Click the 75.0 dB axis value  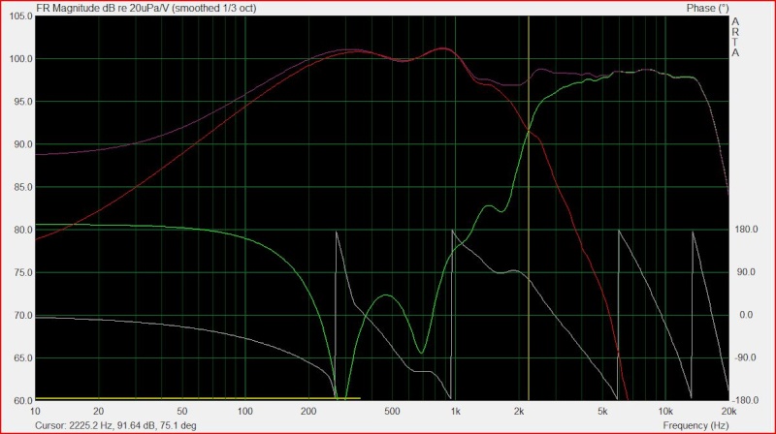tap(22, 272)
